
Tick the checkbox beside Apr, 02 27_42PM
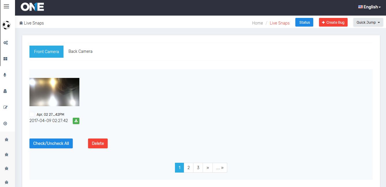coord(32,115)
